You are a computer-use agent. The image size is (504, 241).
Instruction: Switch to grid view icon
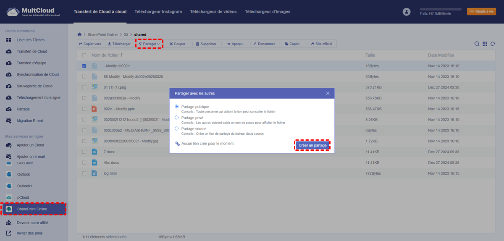click(485, 44)
